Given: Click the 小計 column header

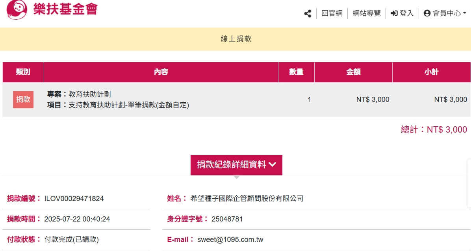Looking at the screenshot, I should (431, 72).
